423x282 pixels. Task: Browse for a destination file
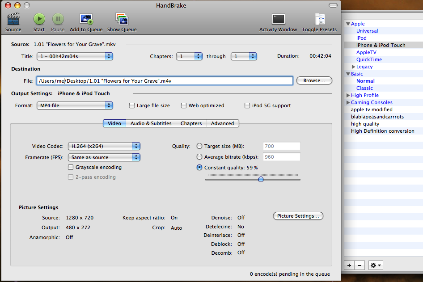pos(313,80)
